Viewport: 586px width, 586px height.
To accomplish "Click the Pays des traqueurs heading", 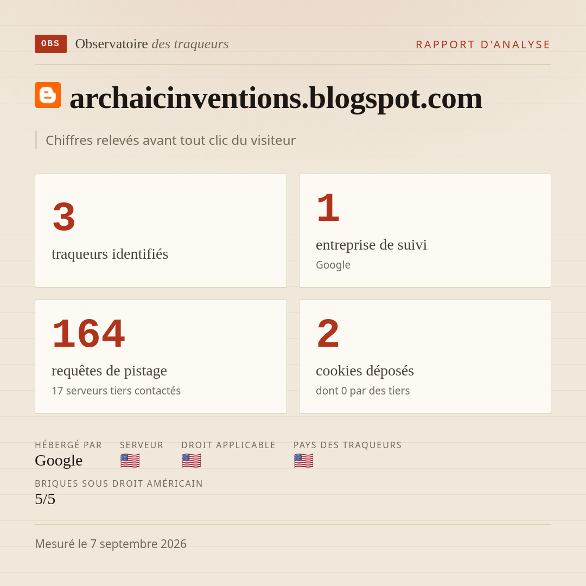I will [x=348, y=445].
